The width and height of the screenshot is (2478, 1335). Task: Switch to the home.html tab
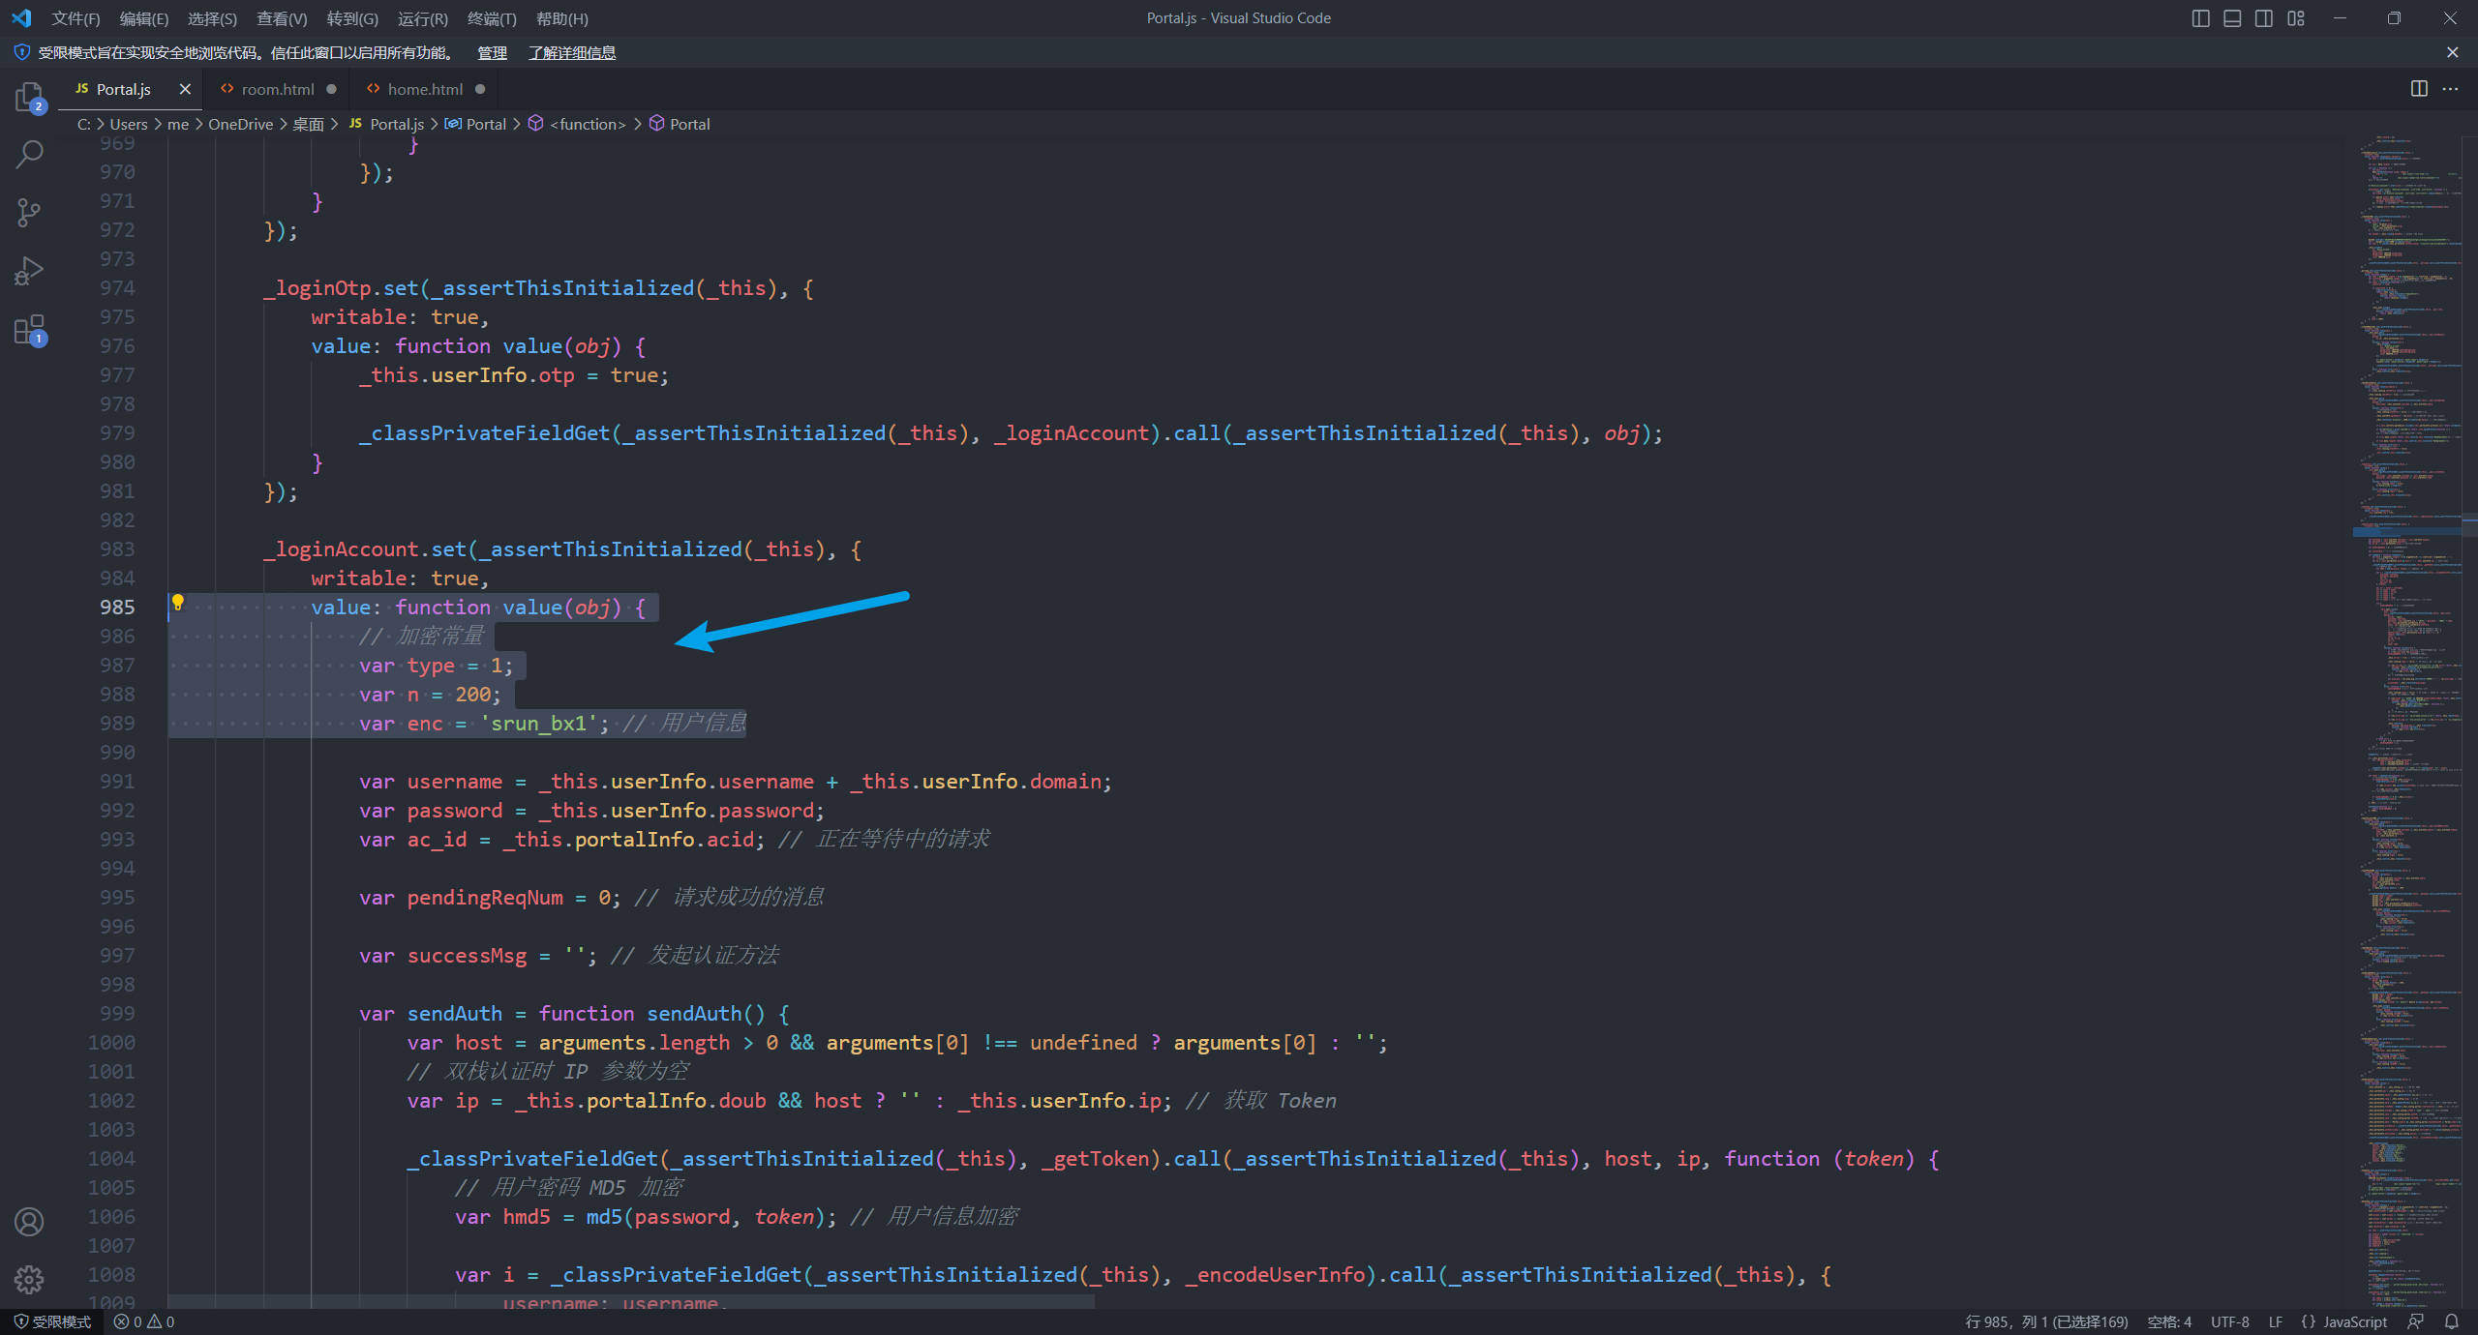[x=425, y=89]
